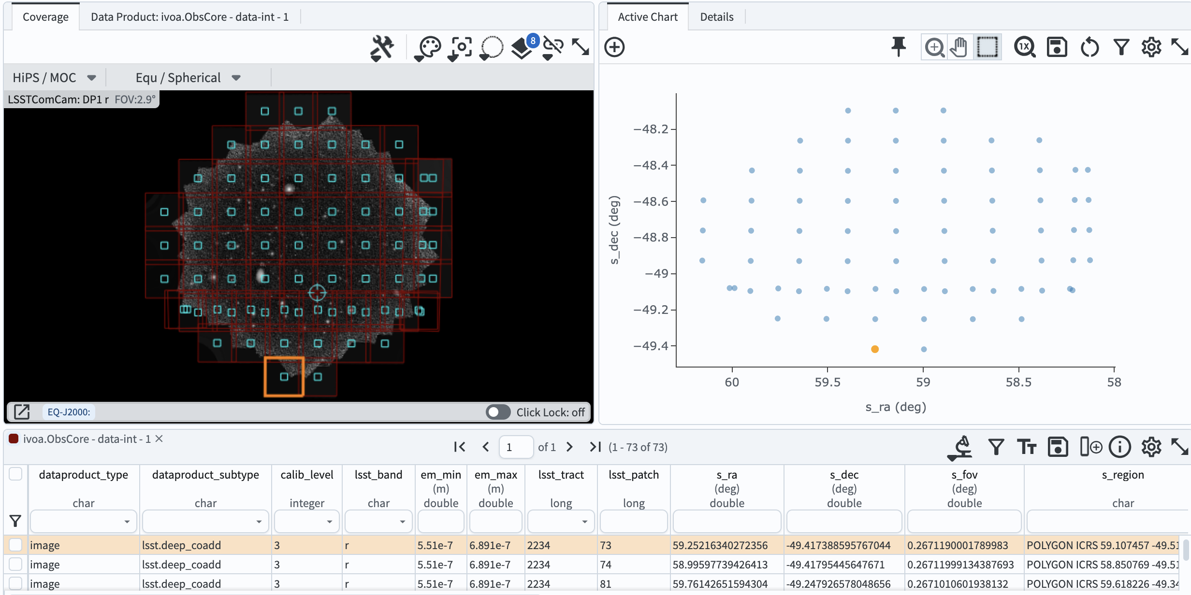The width and height of the screenshot is (1191, 595).
Task: Click the ivoa.ObsCore red color swatch
Action: click(14, 439)
